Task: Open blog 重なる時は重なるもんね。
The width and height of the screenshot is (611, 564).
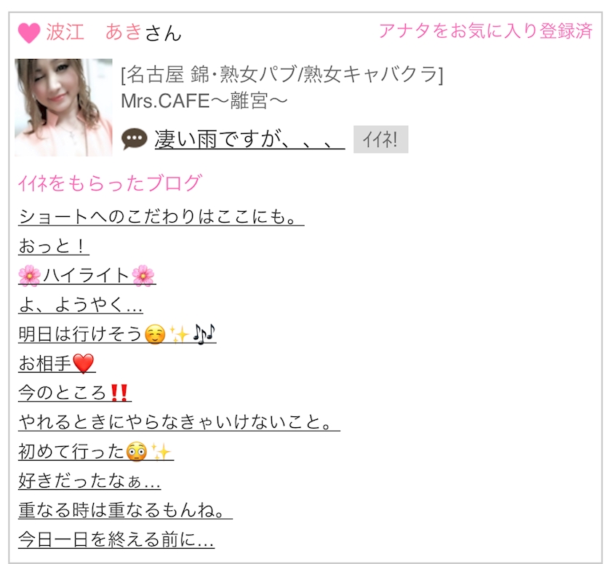Action: (x=125, y=510)
